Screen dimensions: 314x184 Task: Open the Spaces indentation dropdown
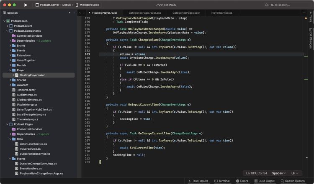[279, 173]
